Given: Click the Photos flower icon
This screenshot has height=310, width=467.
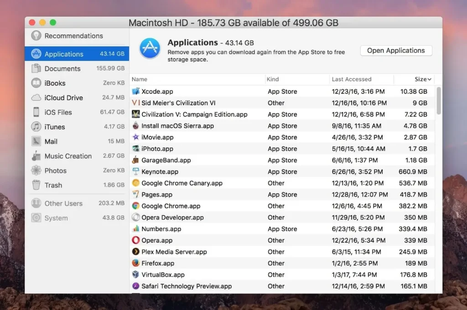Looking at the screenshot, I should click(36, 170).
